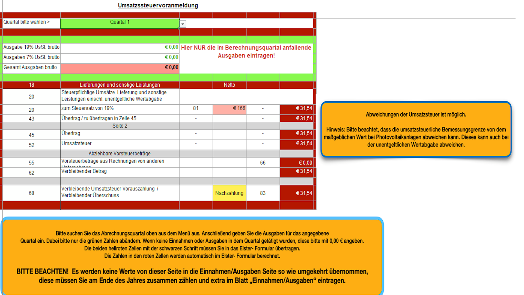Viewport: 524px width, 295px height.
Task: Select the Netto column header
Action: point(229,85)
